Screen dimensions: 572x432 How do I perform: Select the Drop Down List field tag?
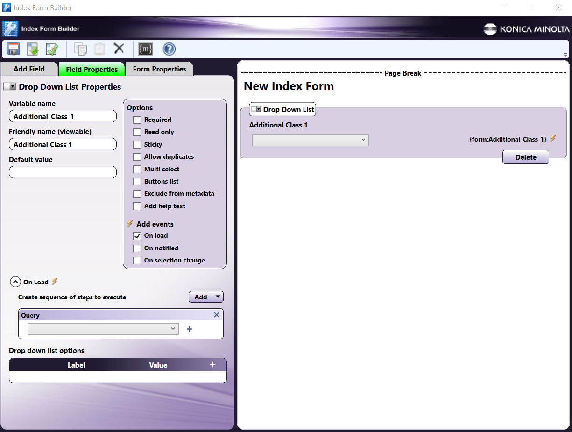point(282,109)
